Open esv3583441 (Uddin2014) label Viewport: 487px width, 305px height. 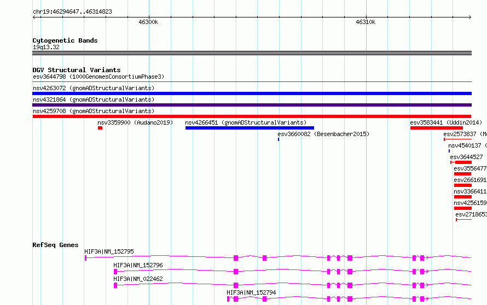(446, 122)
